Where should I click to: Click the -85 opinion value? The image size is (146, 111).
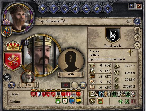tap(65, 85)
